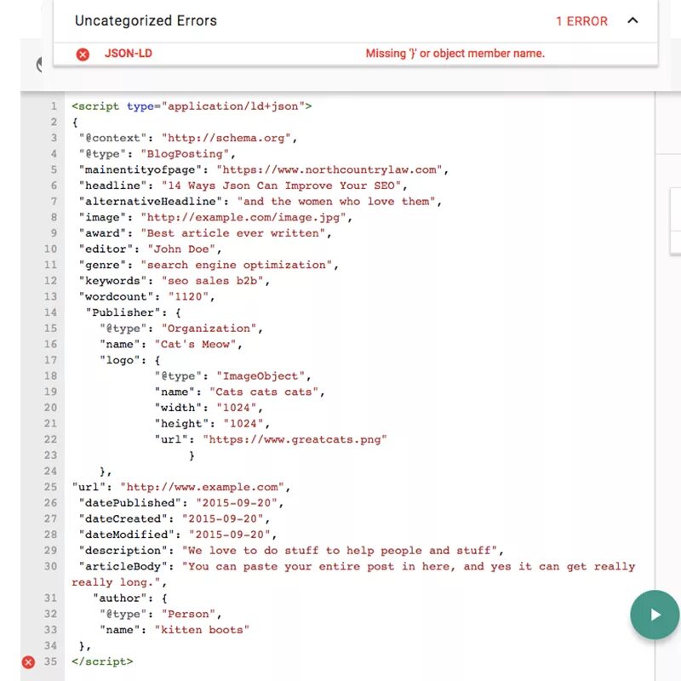Viewport: 681px width, 681px height.
Task: Click the award 'Best article ever written' value
Action: [x=232, y=233]
